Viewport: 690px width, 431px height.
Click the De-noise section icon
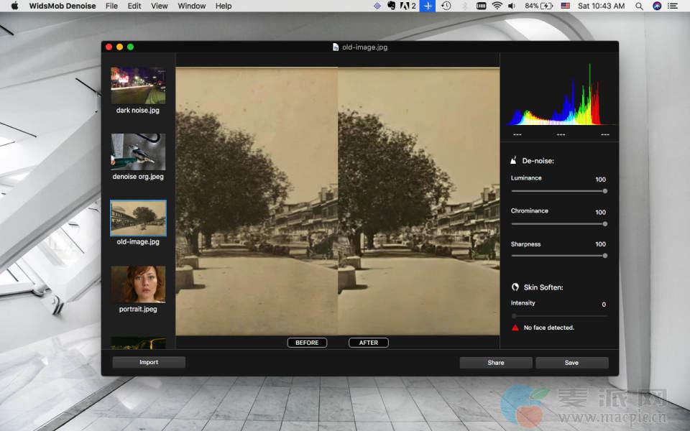tap(514, 161)
